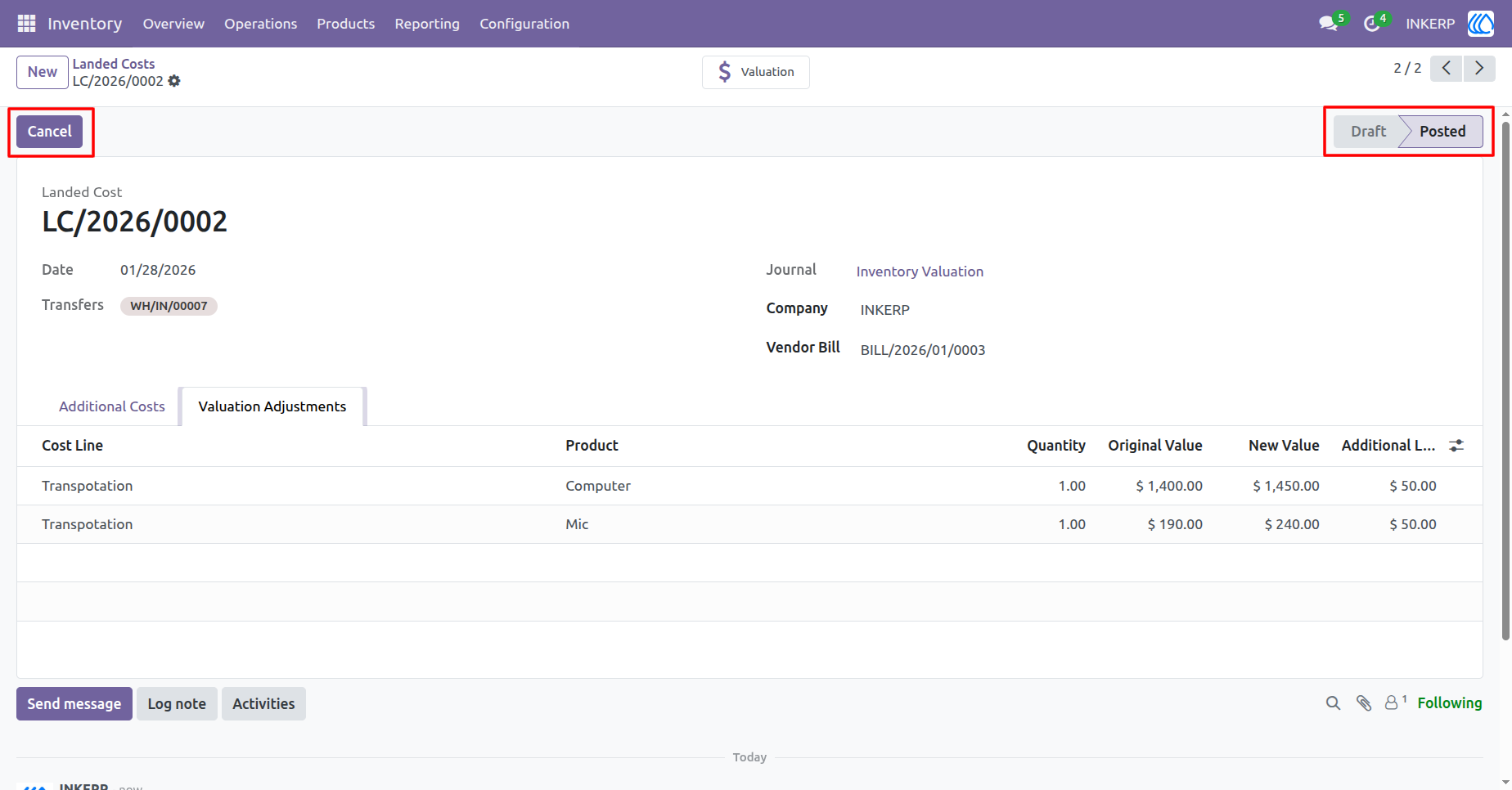Click the paperclip attachments icon
The height and width of the screenshot is (790, 1512).
pos(1363,703)
